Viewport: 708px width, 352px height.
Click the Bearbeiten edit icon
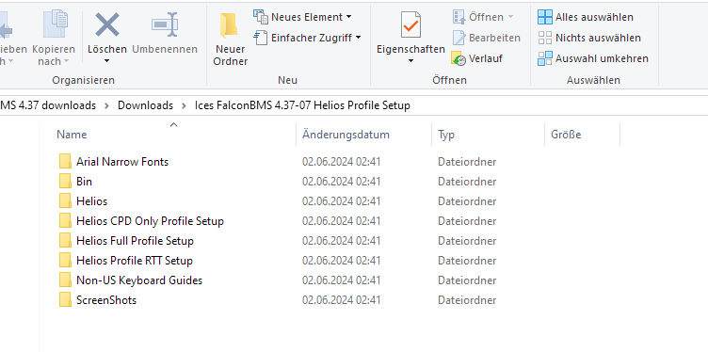459,38
